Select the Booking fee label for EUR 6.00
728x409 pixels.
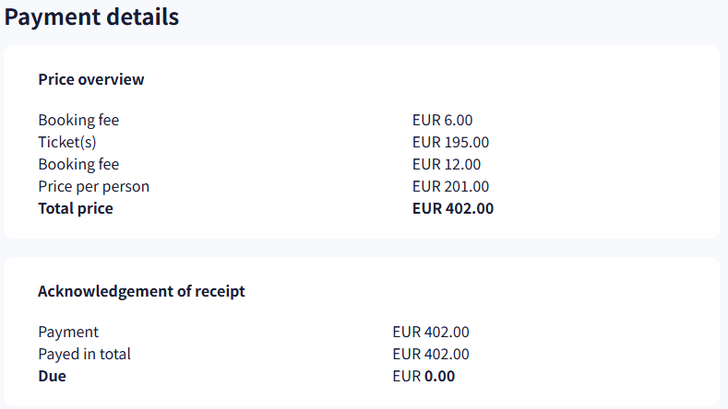pos(78,120)
